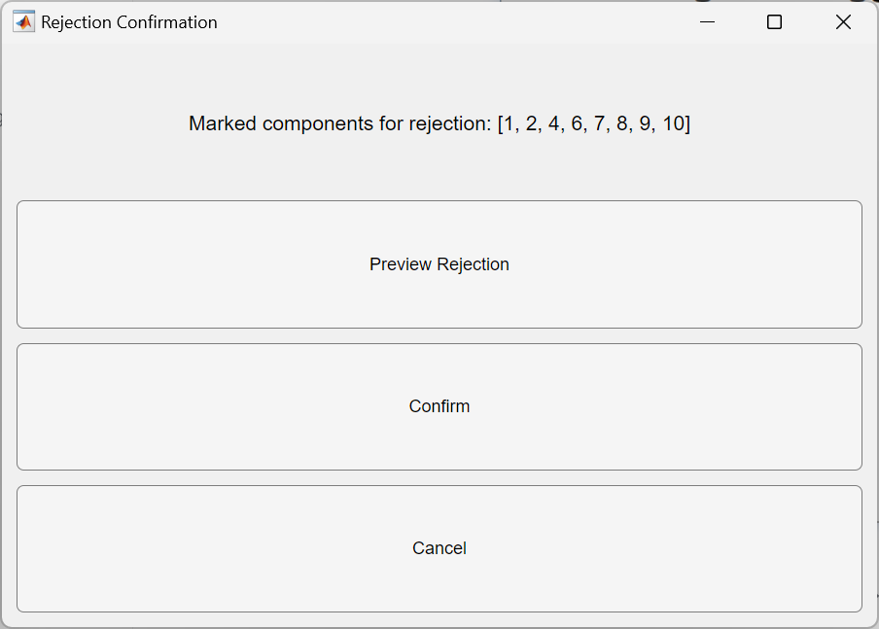Accept the rejection list with Confirm

pyautogui.click(x=439, y=406)
